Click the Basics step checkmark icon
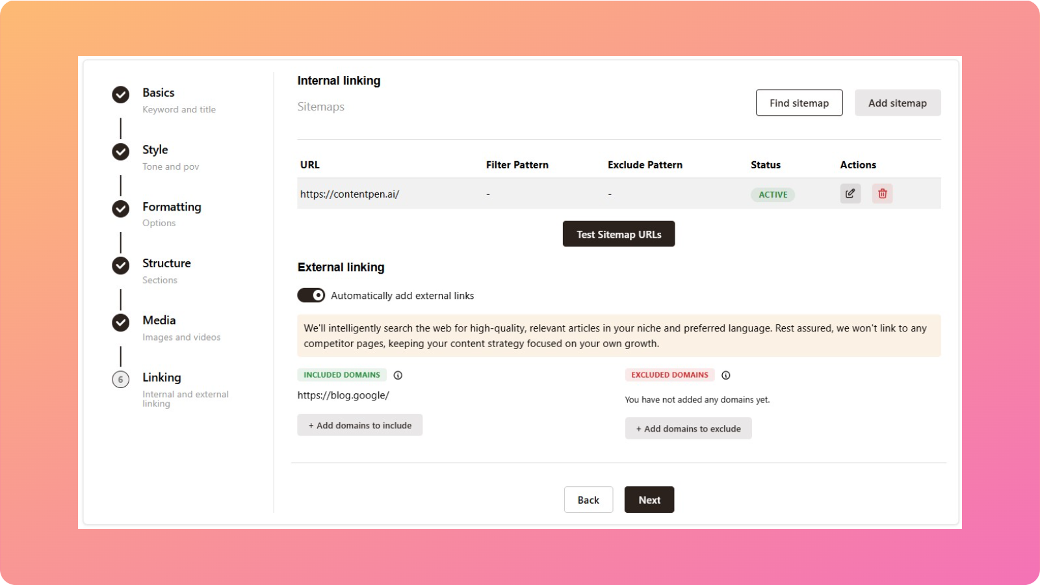The image size is (1040, 585). [x=120, y=94]
